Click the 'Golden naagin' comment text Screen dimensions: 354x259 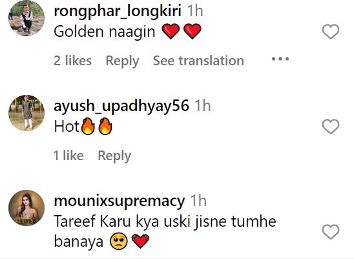point(105,32)
